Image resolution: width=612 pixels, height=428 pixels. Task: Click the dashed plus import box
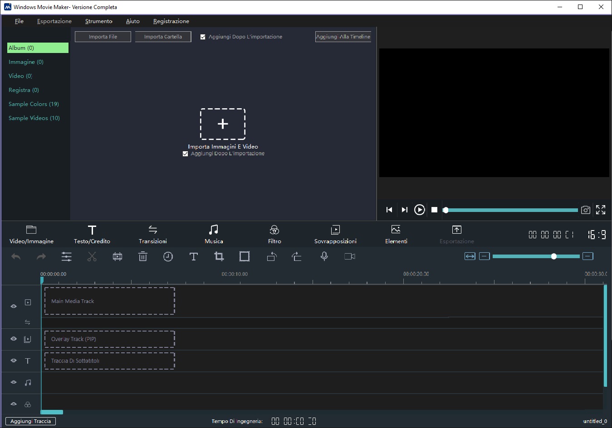pos(223,124)
